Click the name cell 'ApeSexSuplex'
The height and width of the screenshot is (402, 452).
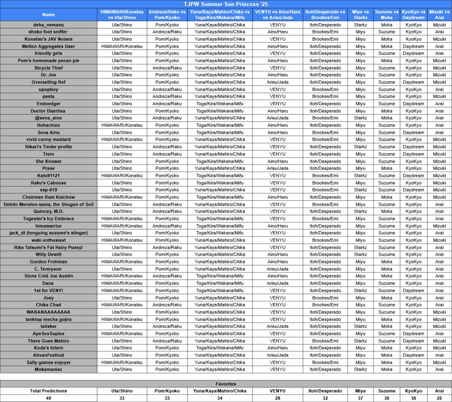tap(48, 333)
